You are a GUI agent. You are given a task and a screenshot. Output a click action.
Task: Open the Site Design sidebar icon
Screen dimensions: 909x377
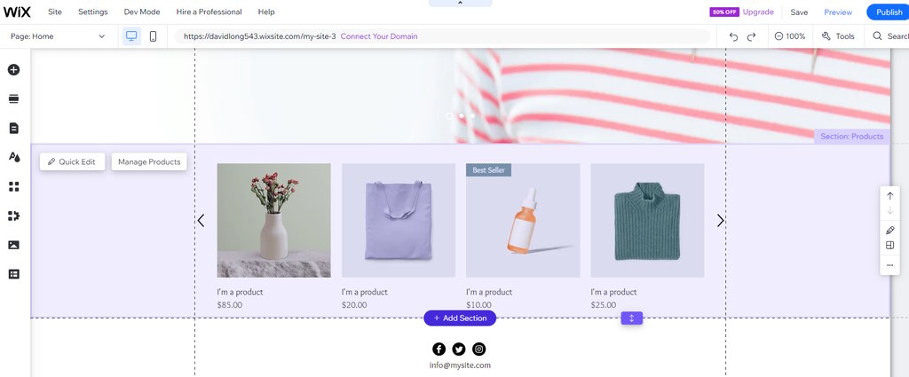(14, 157)
